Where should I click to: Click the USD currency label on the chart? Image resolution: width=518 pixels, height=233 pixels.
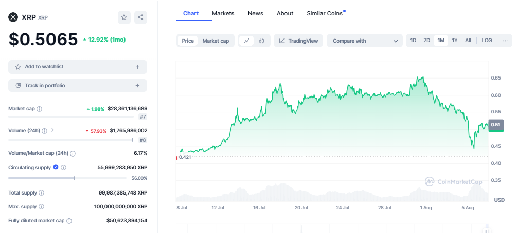pos(499,200)
